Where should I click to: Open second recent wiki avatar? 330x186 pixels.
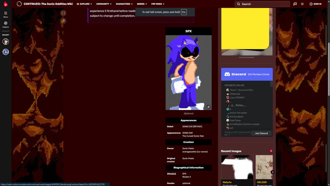(5, 52)
